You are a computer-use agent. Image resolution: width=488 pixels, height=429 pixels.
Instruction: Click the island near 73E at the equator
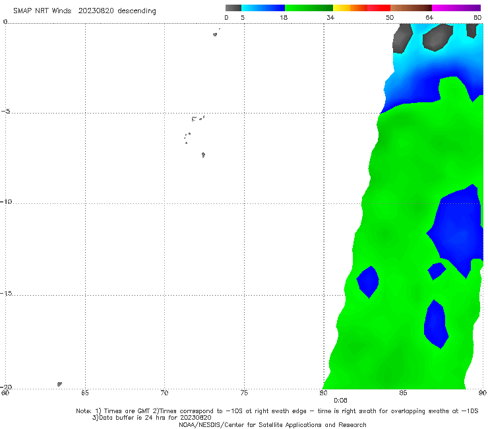pyautogui.click(x=215, y=34)
